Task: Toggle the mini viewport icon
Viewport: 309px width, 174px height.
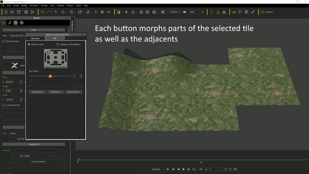Action: click(119, 12)
